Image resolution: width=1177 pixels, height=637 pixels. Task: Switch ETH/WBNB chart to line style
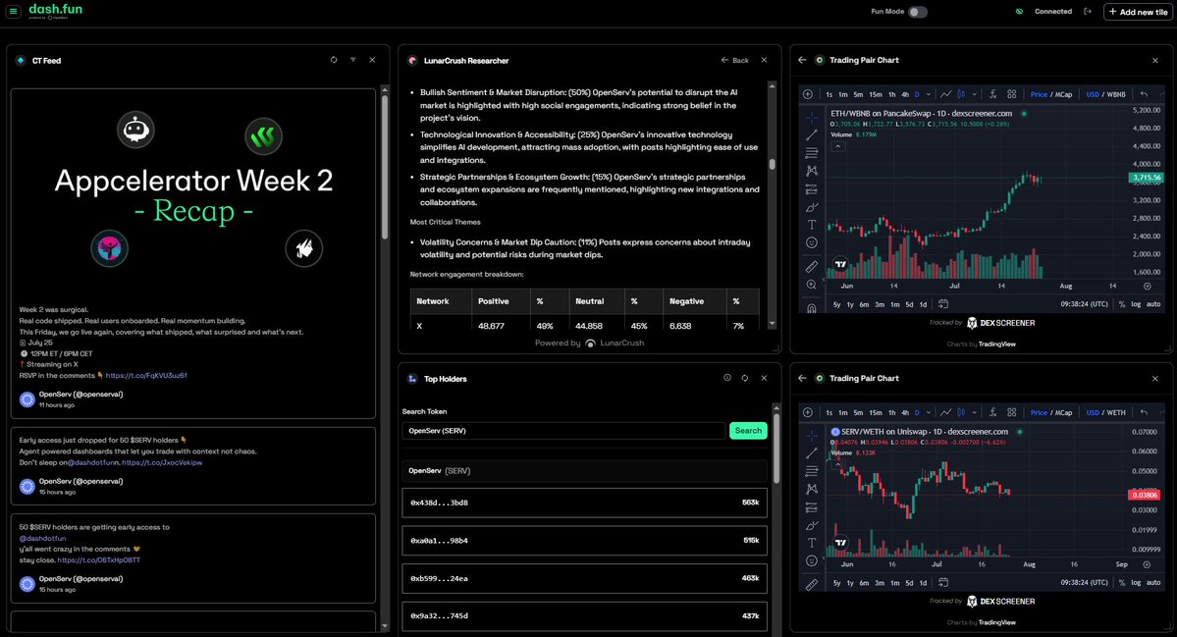945,94
